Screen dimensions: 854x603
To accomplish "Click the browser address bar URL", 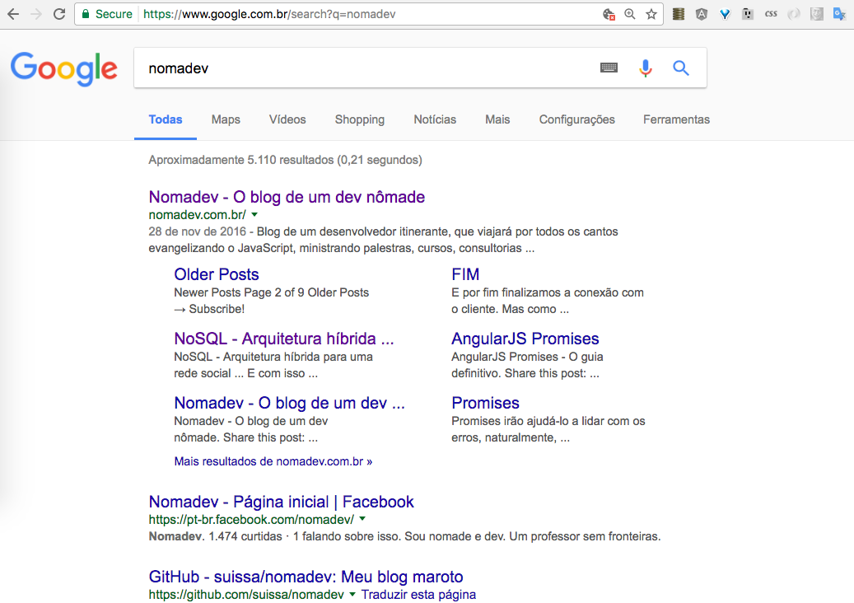I will pos(269,14).
